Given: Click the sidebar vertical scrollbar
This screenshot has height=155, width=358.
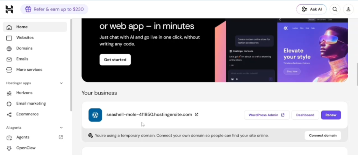Looking at the screenshot, I should [x=71, y=65].
